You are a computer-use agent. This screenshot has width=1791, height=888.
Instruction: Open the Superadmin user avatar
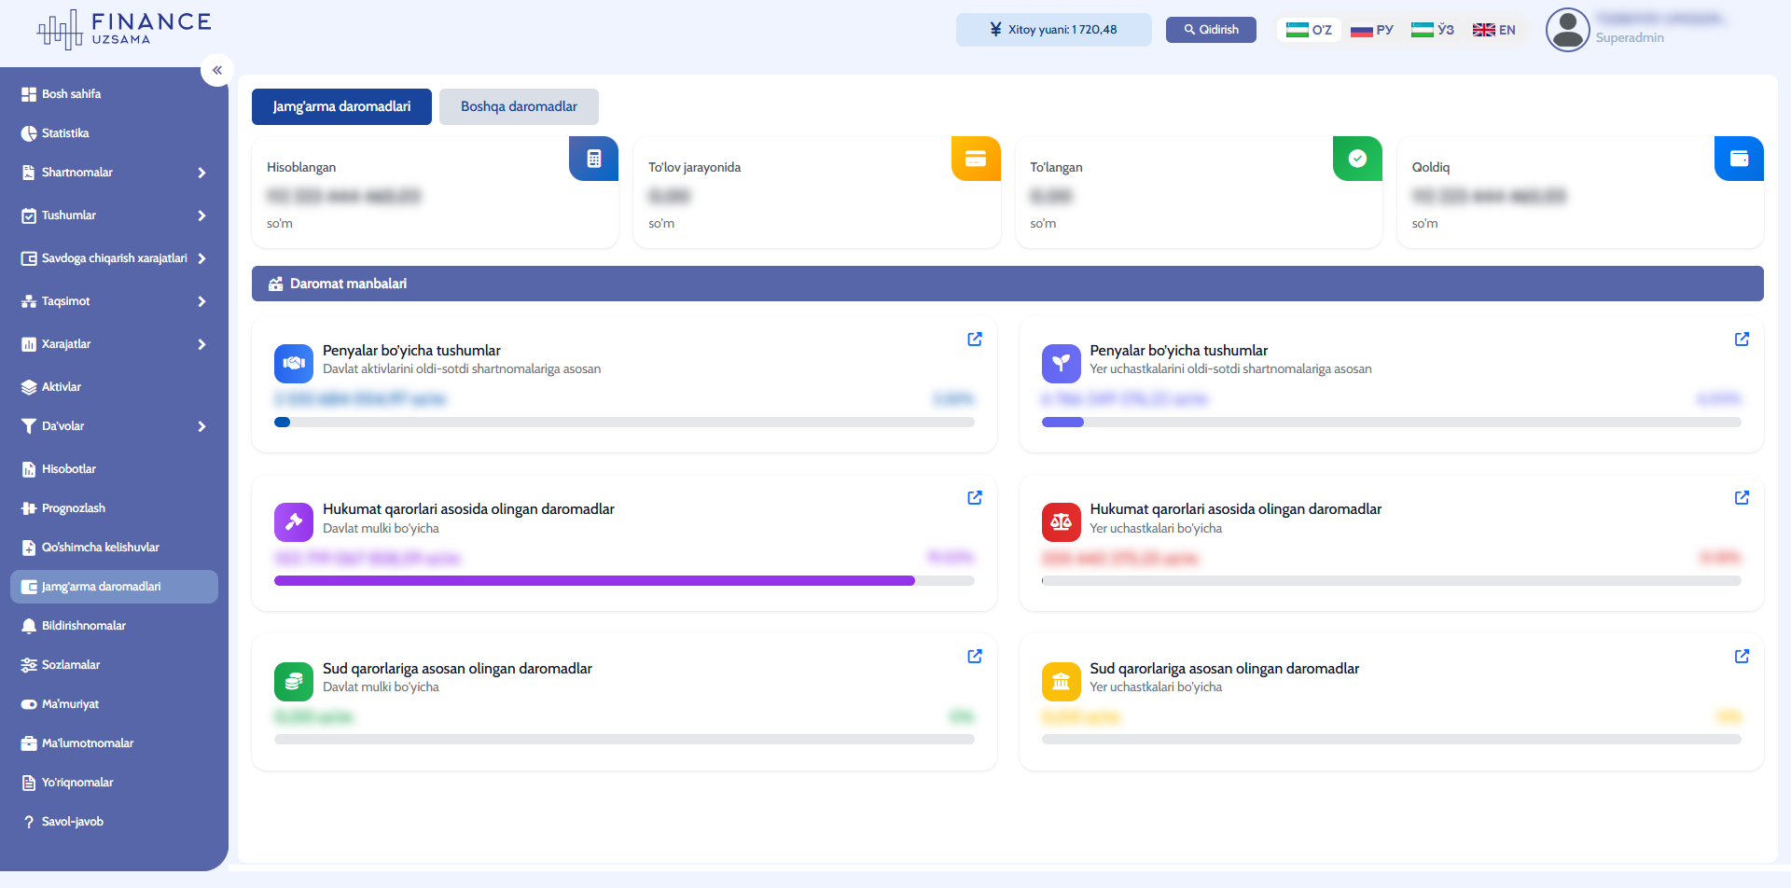click(x=1567, y=30)
